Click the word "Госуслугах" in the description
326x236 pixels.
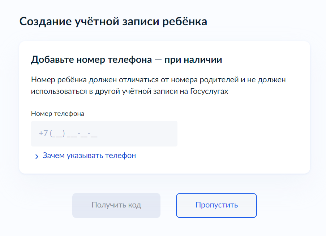click(x=209, y=92)
